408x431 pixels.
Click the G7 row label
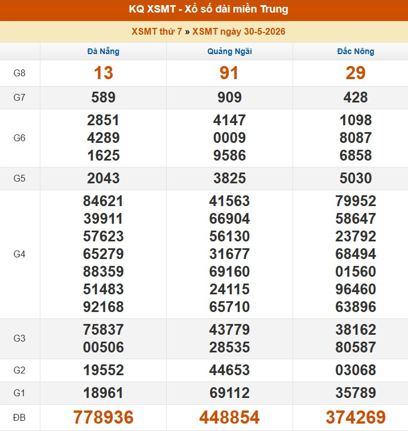click(19, 97)
